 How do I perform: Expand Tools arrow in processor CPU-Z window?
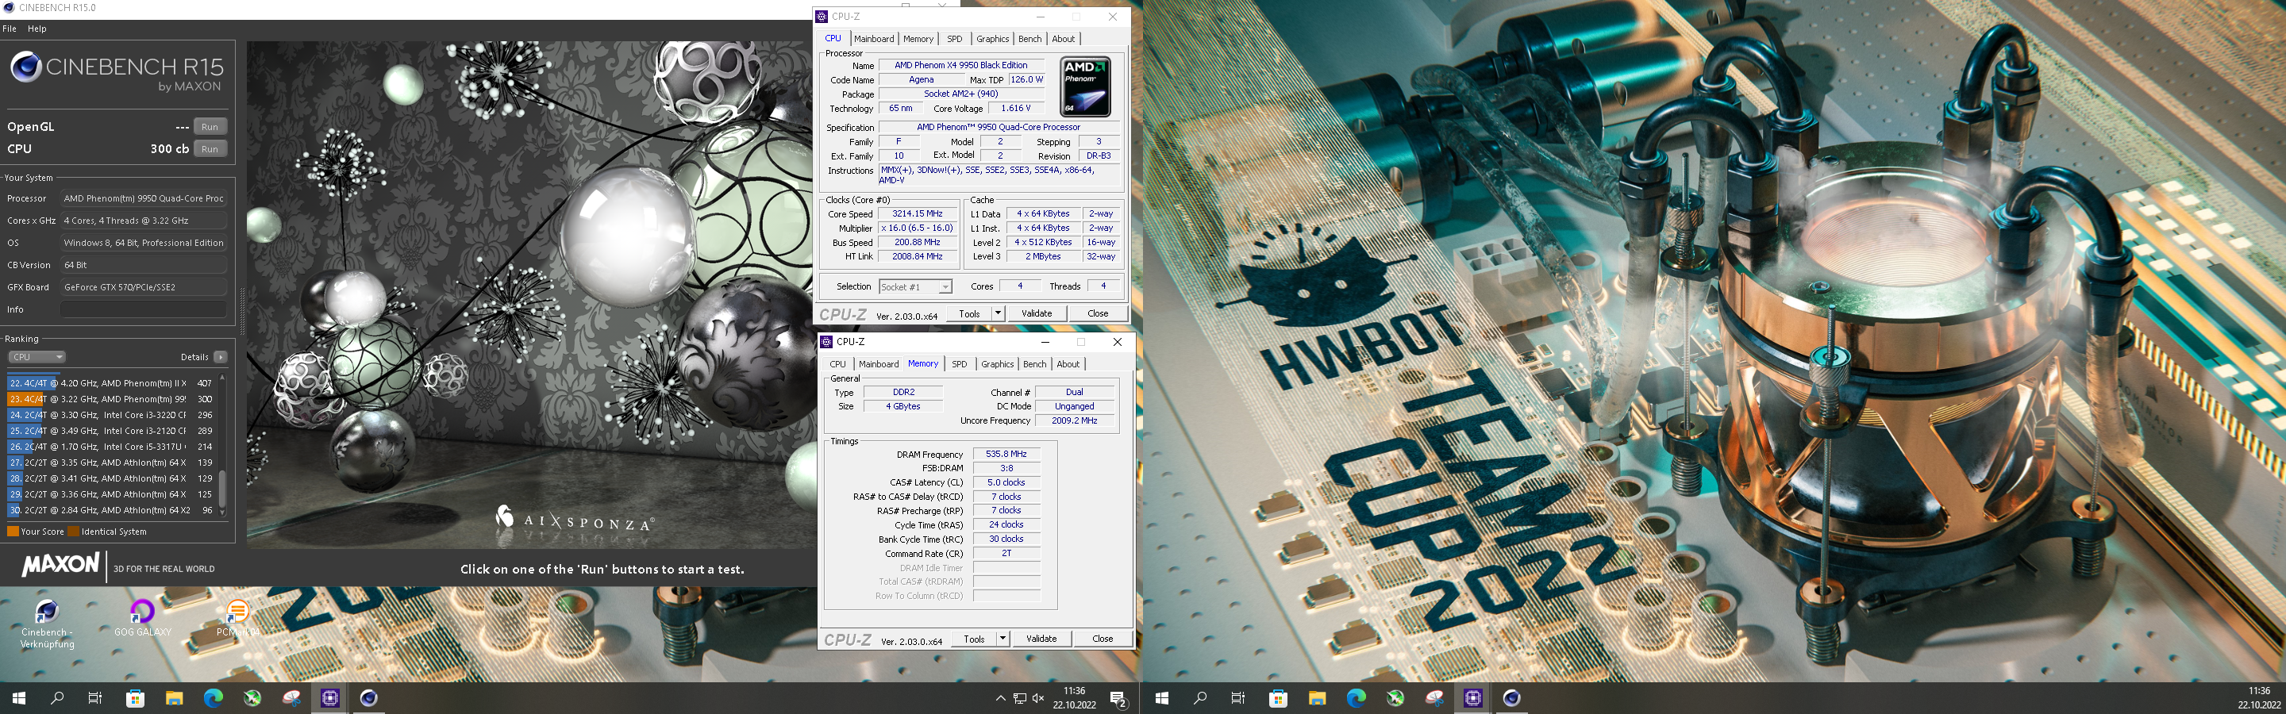998,313
